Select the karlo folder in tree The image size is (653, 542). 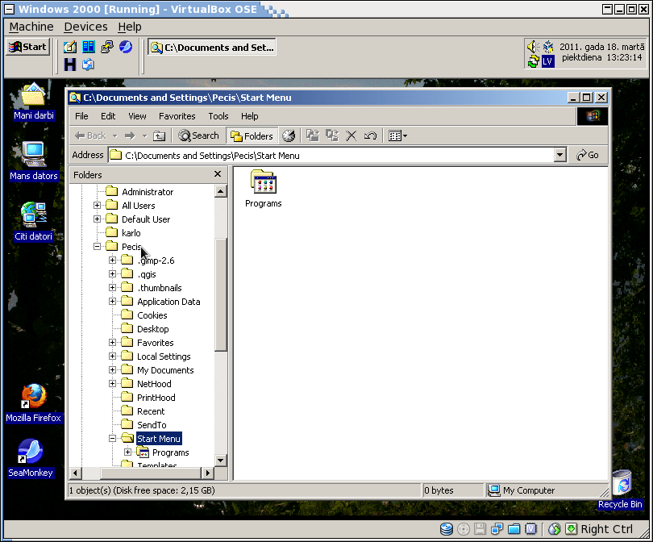[x=131, y=233]
